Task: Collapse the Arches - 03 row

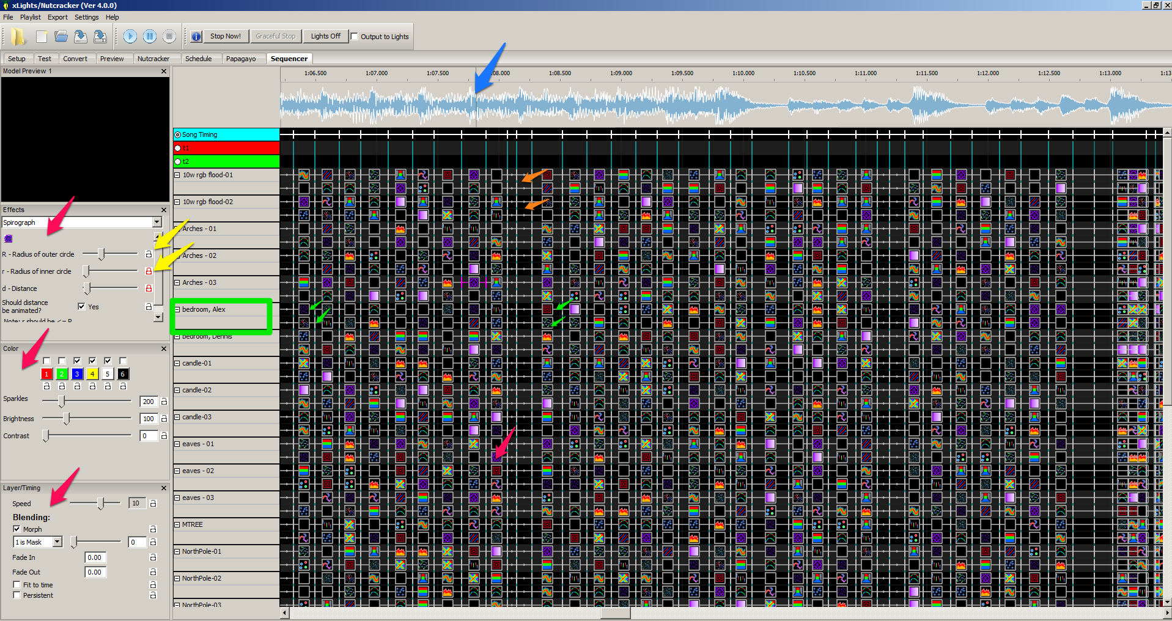Action: click(x=177, y=282)
